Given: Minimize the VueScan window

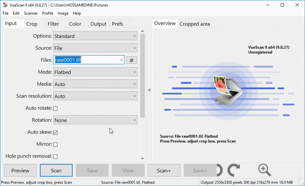Looking at the screenshot, I should pyautogui.click(x=268, y=5).
